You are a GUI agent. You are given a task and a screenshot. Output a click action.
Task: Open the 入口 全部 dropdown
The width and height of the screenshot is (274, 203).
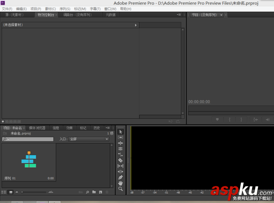click(89, 139)
